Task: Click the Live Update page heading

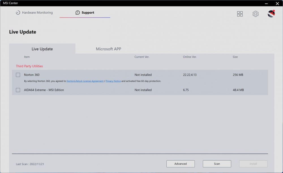Action: tap(23, 32)
